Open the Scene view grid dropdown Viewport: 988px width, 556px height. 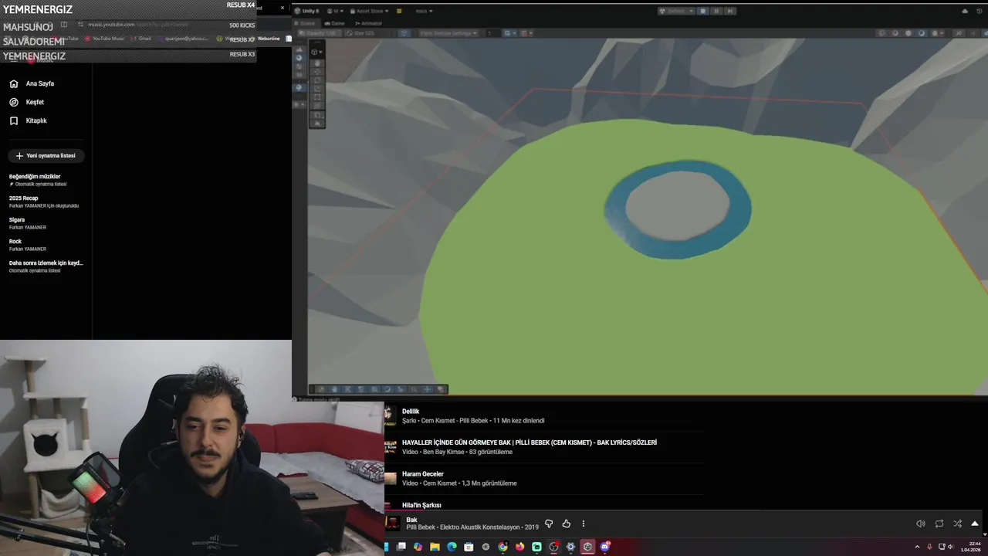(510, 33)
